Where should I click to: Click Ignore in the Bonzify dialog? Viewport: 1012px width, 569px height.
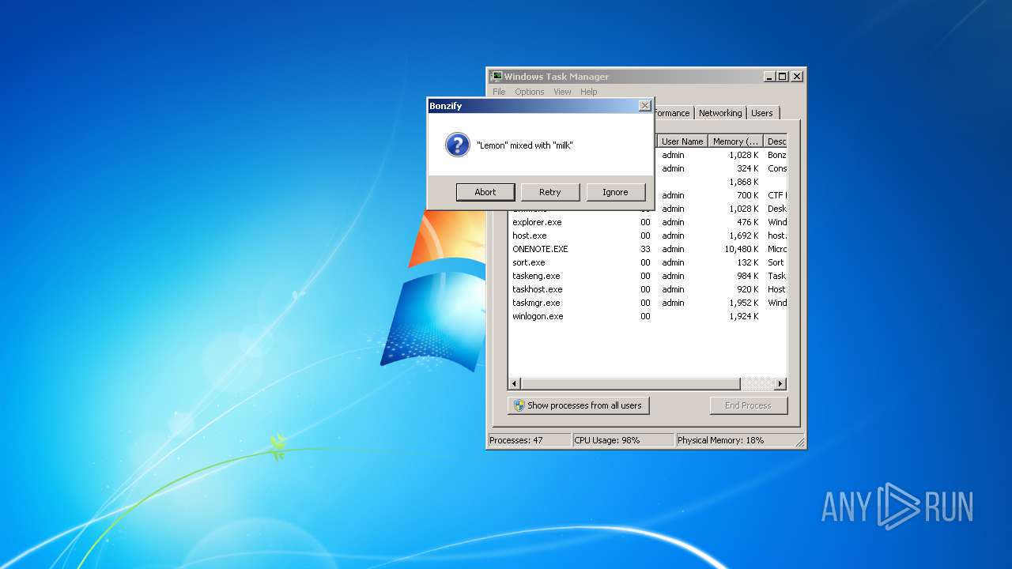coord(615,192)
